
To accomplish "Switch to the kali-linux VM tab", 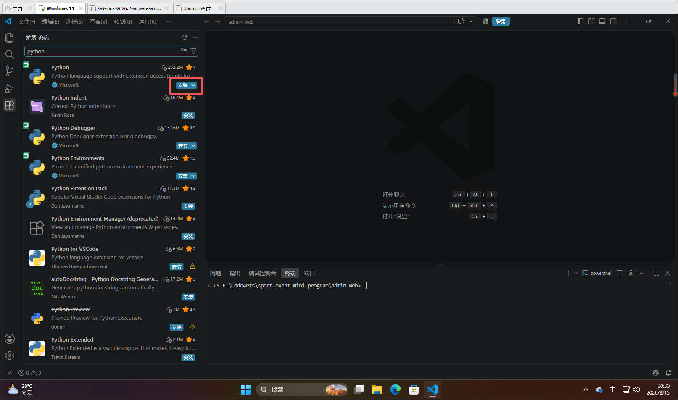I will pos(129,8).
